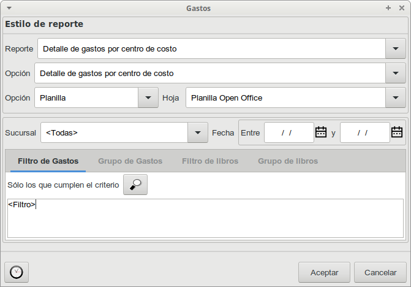Screen dimensions: 411x287
Task: Close the Gastos dialog
Action: (402, 8)
